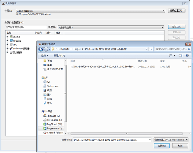193x153 pixels.
Task: Select the 库 libraries node
Action: tap(45, 78)
